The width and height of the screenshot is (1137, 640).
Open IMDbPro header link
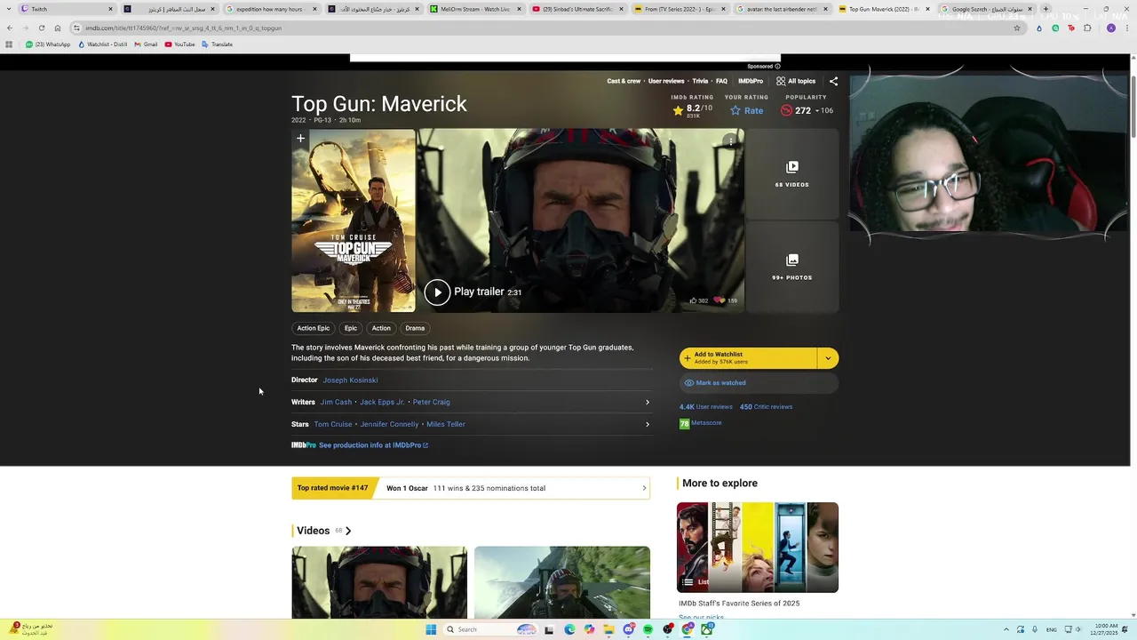751,81
